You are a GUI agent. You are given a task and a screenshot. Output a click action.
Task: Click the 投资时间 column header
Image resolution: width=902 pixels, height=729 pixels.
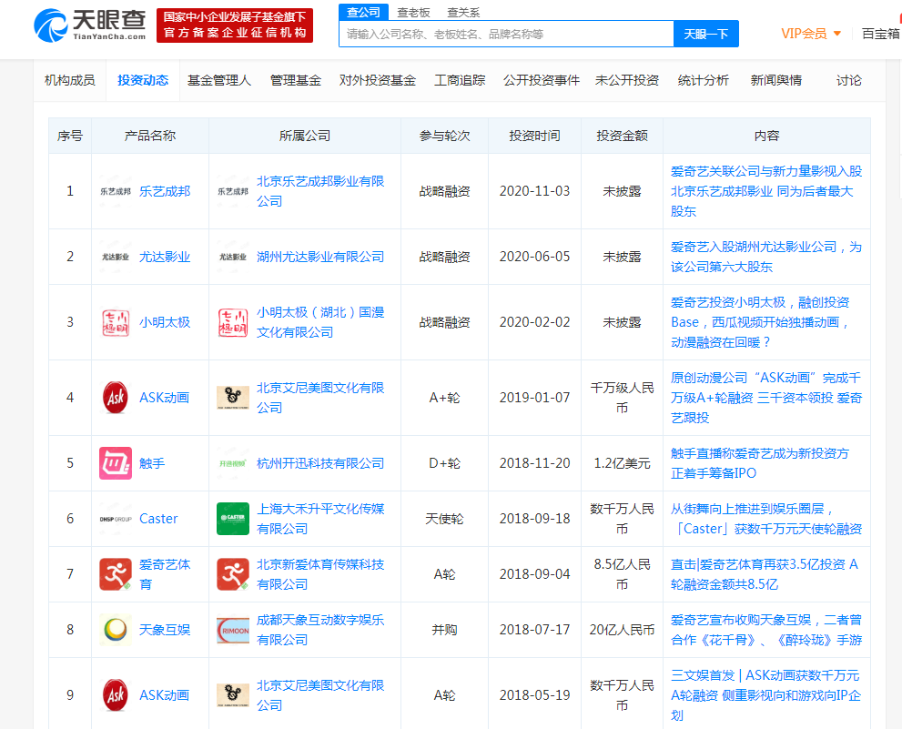534,136
